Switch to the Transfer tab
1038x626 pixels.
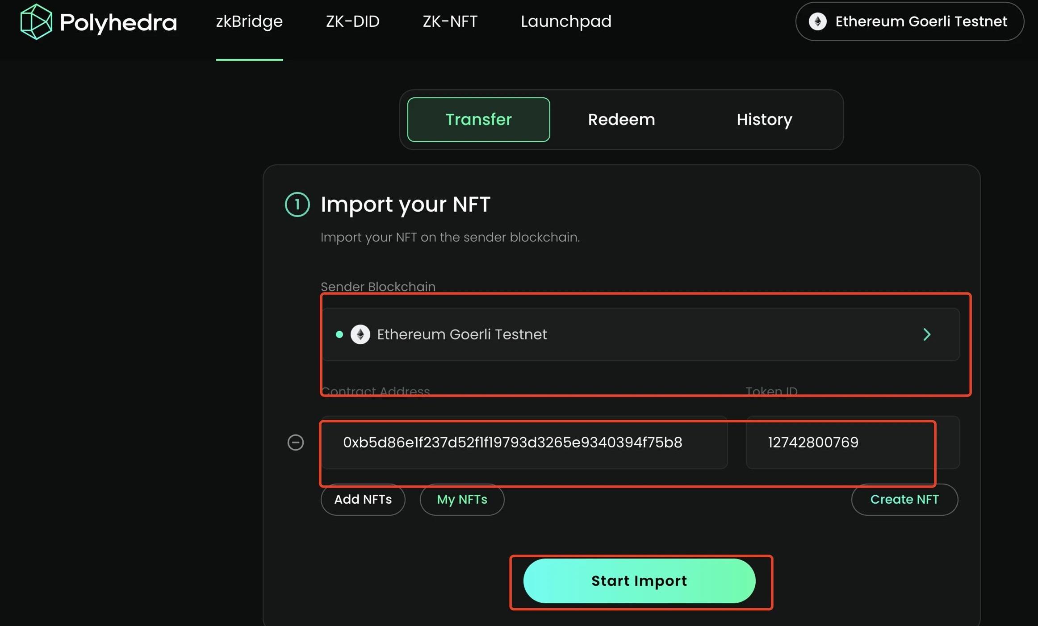(478, 120)
